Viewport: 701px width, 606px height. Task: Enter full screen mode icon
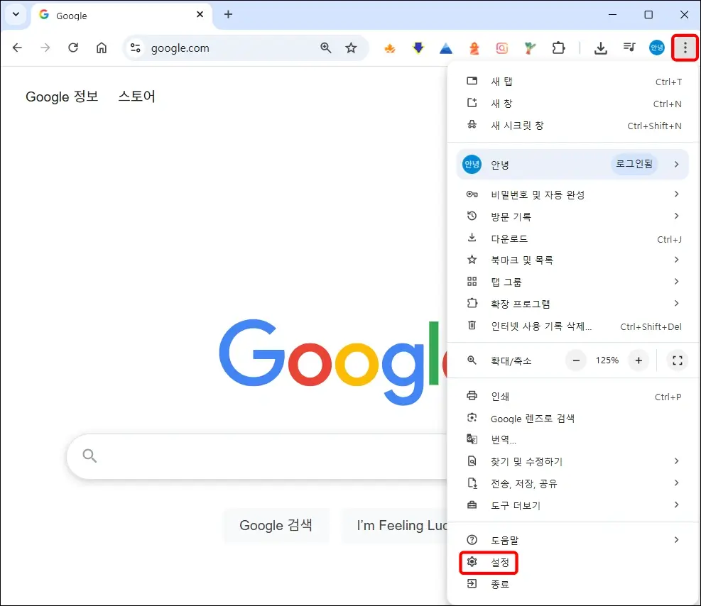pyautogui.click(x=678, y=360)
